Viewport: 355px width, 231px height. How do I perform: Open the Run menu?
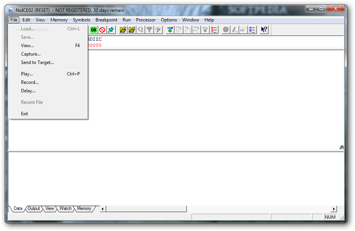[126, 20]
